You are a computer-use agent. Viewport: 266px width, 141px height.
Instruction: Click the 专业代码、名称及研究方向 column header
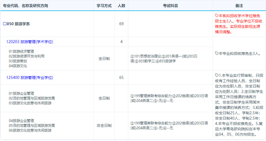pyautogui.click(x=25, y=6)
